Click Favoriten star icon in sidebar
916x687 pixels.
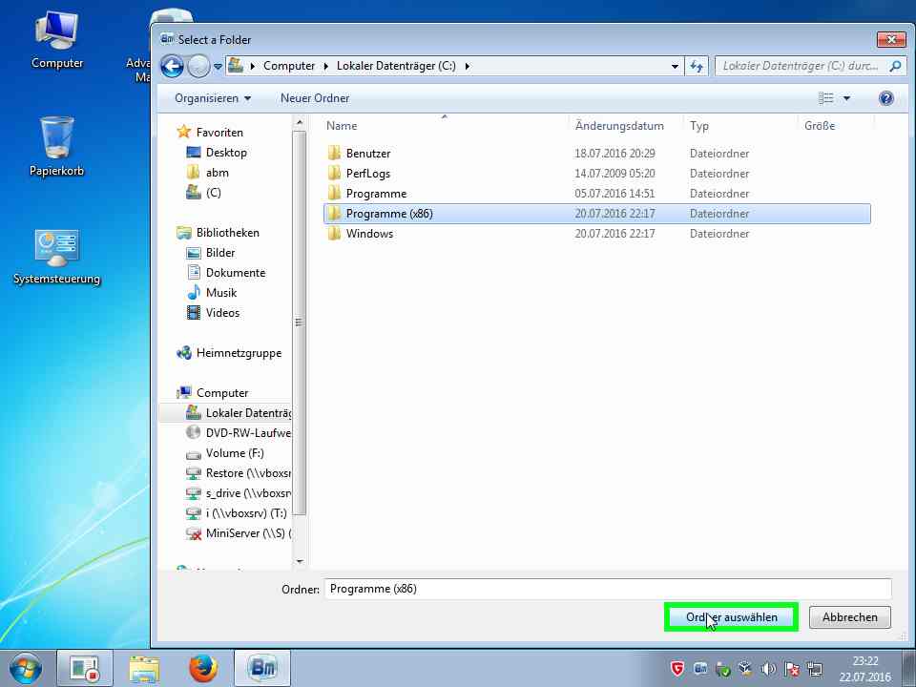(184, 132)
